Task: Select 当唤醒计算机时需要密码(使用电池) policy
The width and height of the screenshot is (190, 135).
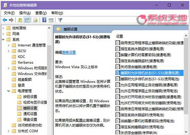Action: (147, 121)
